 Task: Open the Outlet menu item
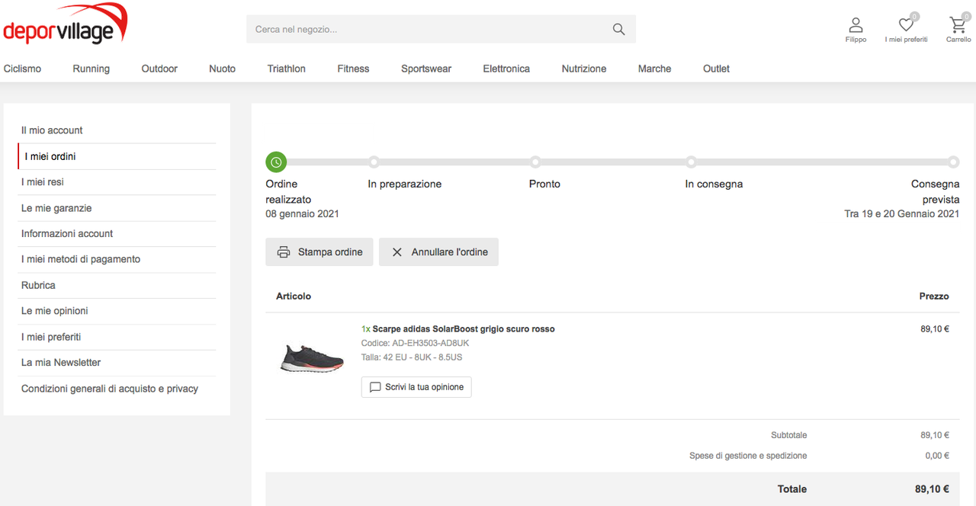coord(716,69)
